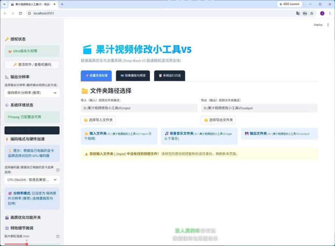The image size is (335, 246).
Task: Click the incognito-style icon in address bar
Action: 305,13
